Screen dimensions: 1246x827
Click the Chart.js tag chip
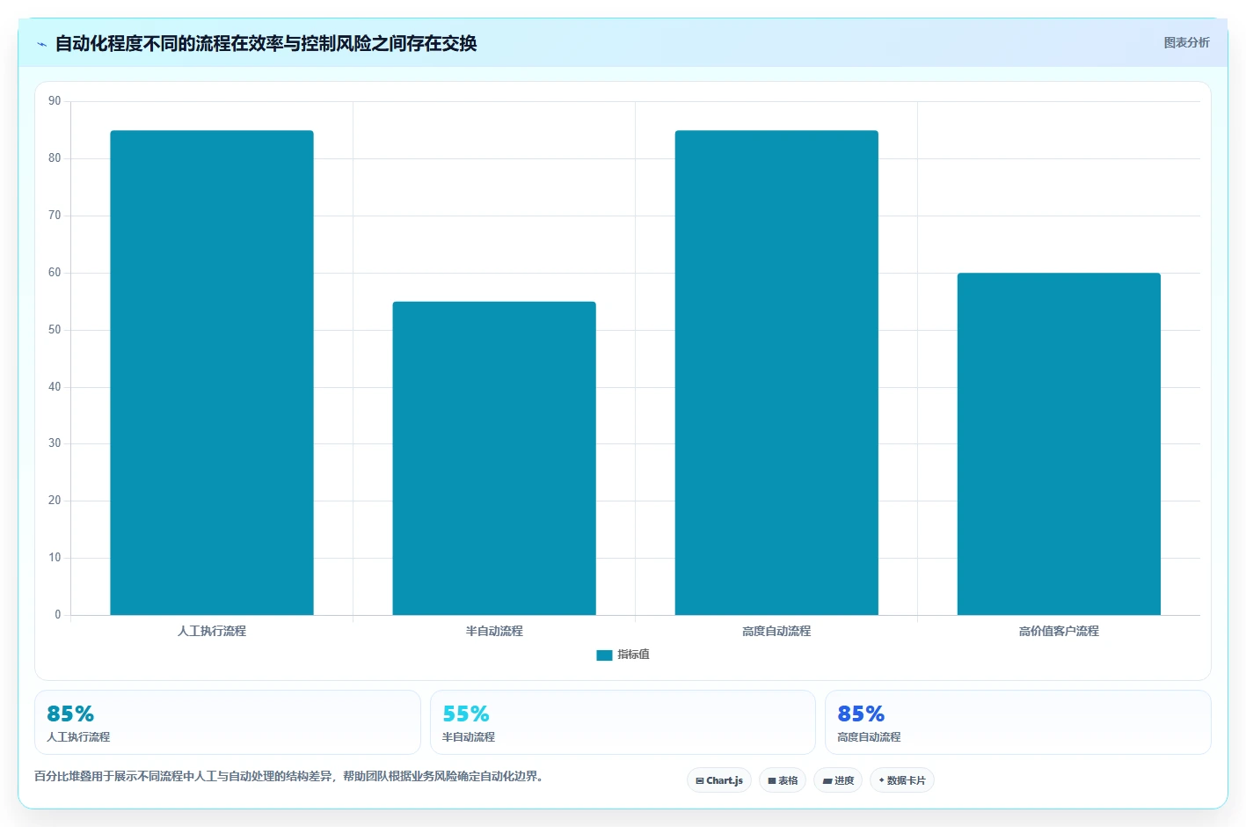pos(719,780)
